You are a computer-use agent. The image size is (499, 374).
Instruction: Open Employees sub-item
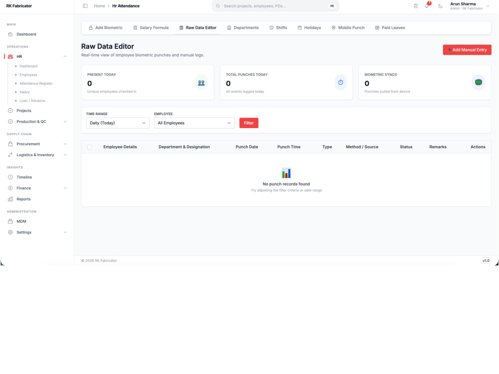point(28,75)
